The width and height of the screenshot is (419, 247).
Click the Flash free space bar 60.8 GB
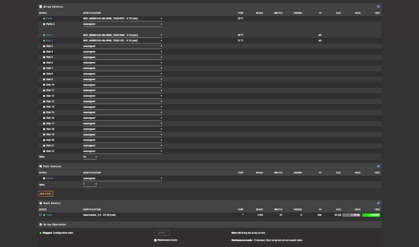tap(371, 215)
